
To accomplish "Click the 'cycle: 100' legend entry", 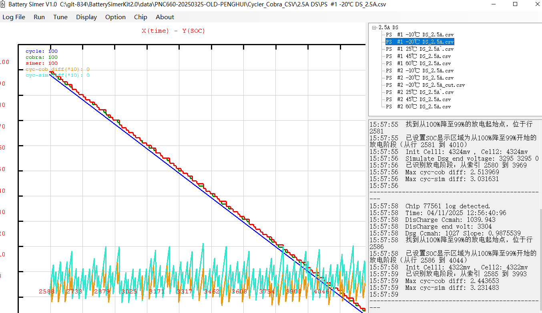I will 42,51.
